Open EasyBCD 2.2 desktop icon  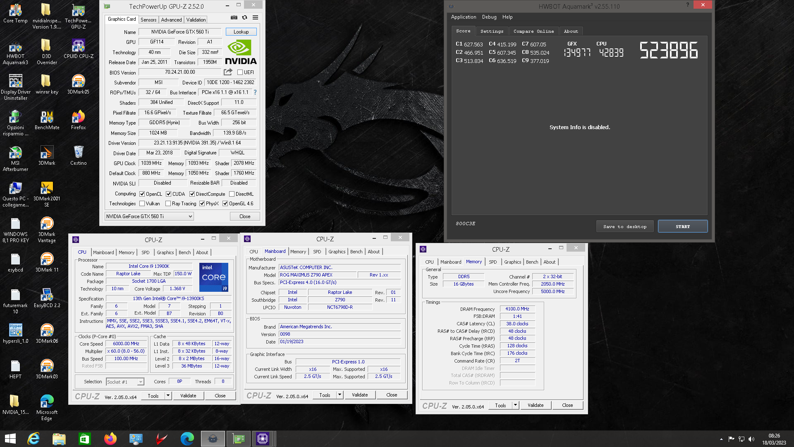tap(47, 298)
